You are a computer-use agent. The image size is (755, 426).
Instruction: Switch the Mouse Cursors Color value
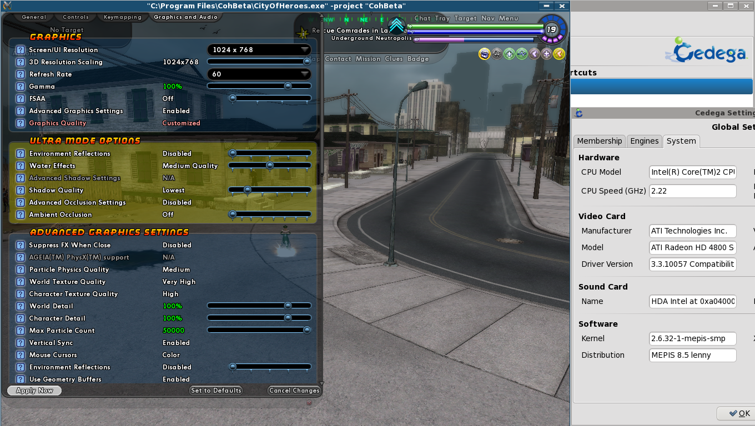pyautogui.click(x=171, y=355)
